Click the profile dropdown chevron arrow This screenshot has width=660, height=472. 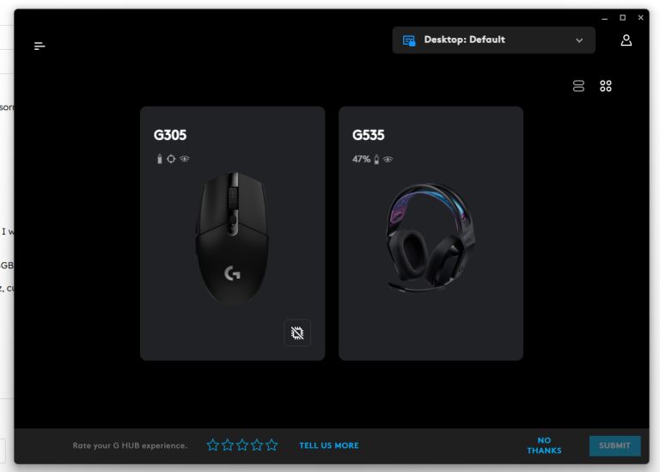[x=579, y=40]
